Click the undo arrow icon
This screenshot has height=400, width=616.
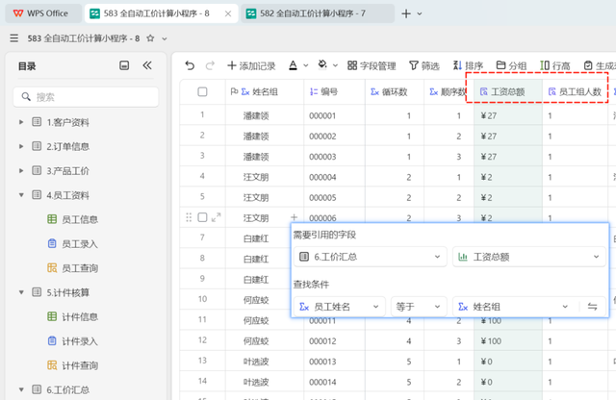point(190,65)
